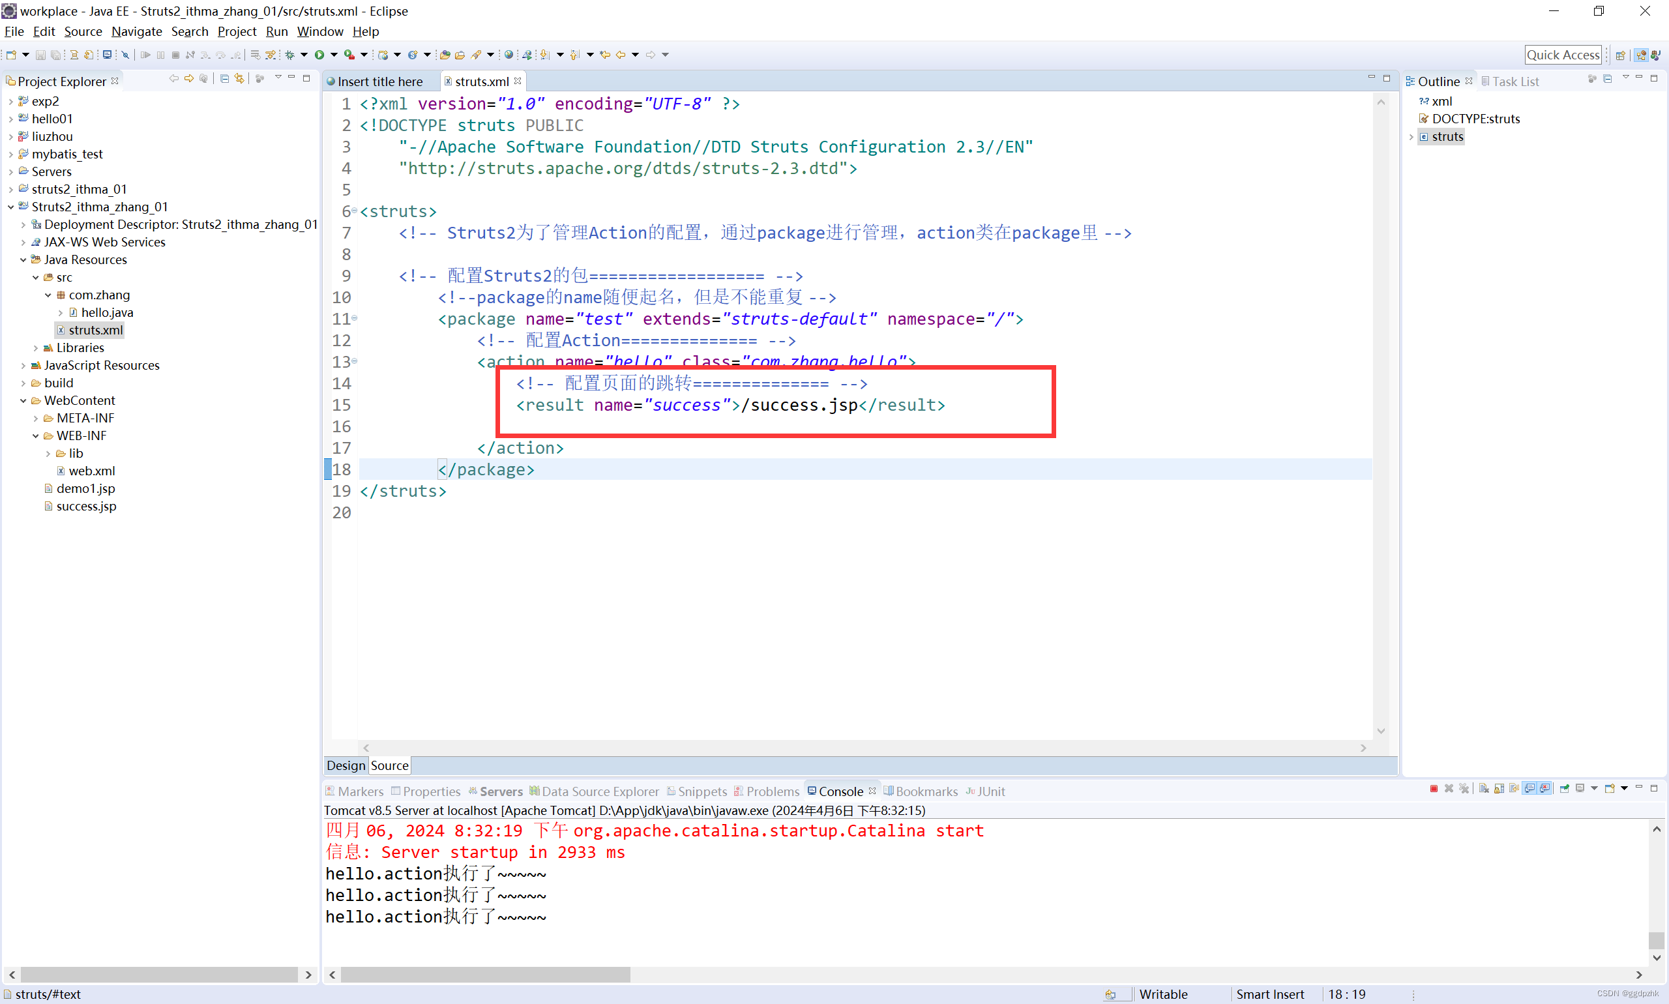Click the Debug bug icon
The height and width of the screenshot is (1004, 1669).
tap(289, 55)
